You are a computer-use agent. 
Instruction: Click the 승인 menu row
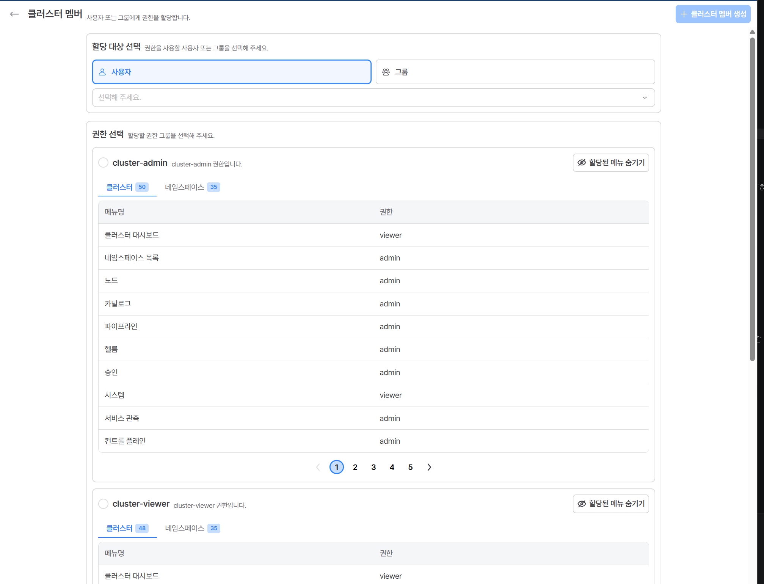click(x=373, y=372)
